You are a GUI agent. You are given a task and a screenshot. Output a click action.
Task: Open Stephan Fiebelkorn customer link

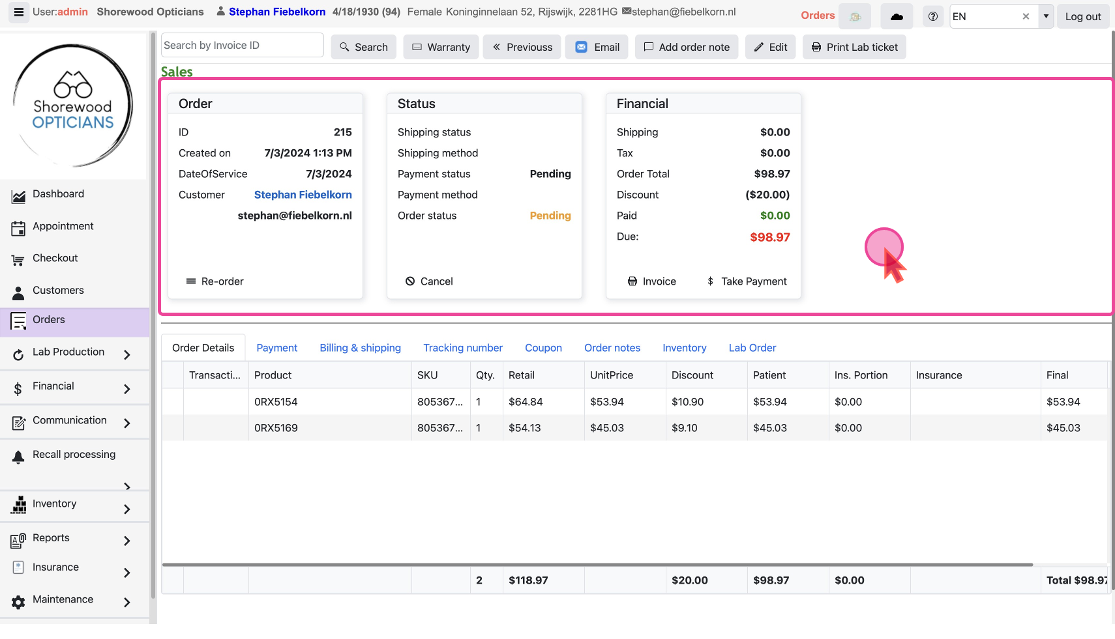click(303, 195)
